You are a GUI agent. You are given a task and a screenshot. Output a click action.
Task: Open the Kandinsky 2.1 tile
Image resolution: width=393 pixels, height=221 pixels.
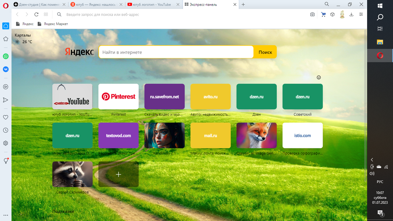[164, 136]
